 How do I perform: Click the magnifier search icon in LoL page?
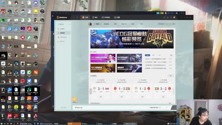click(174, 24)
